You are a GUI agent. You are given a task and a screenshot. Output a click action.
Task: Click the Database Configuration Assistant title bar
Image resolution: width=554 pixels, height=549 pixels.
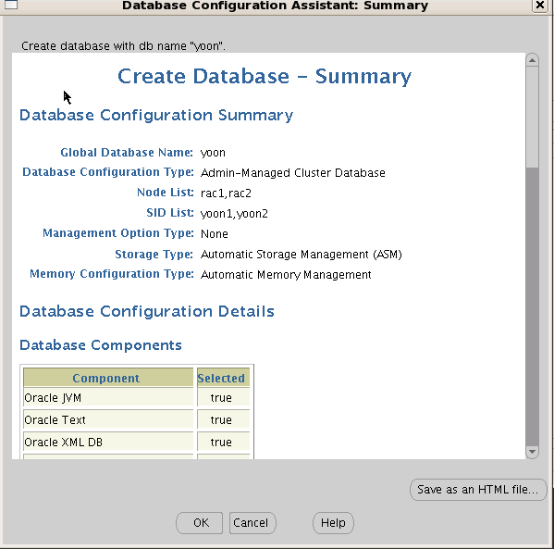coord(275,6)
